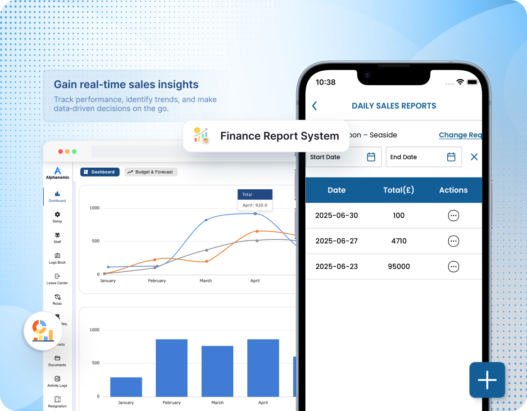Click the Start Date field
This screenshot has width=527, height=411.
click(x=344, y=157)
